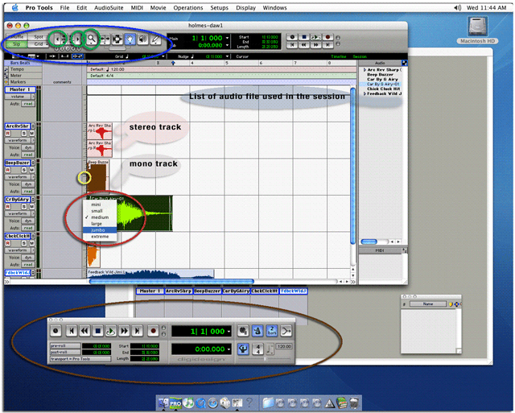Open the Setups menu
Image resolution: width=515 pixels, height=413 pixels.
tap(220, 7)
